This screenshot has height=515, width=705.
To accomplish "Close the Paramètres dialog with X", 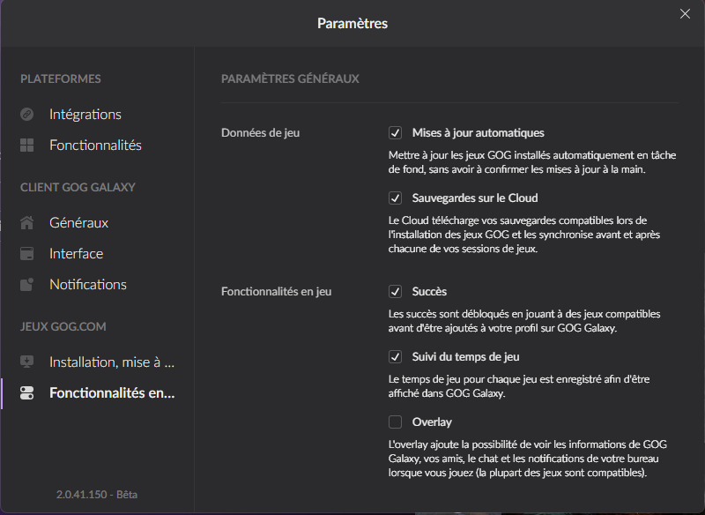I will click(685, 14).
